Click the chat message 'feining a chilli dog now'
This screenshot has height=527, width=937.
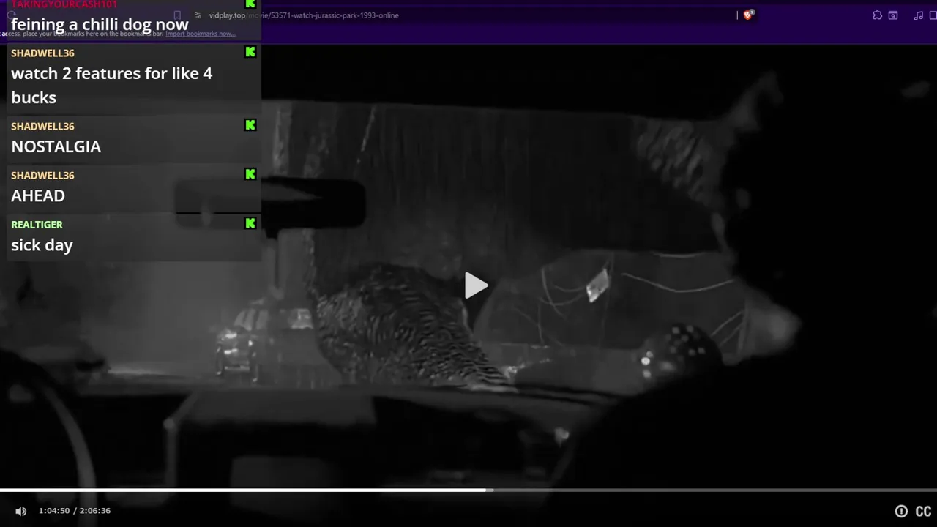pos(100,24)
